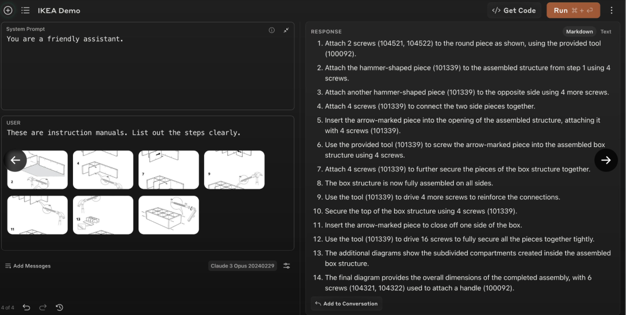Image resolution: width=626 pixels, height=315 pixels.
Task: Select the final assembled box thumbnail
Action: [x=169, y=215]
